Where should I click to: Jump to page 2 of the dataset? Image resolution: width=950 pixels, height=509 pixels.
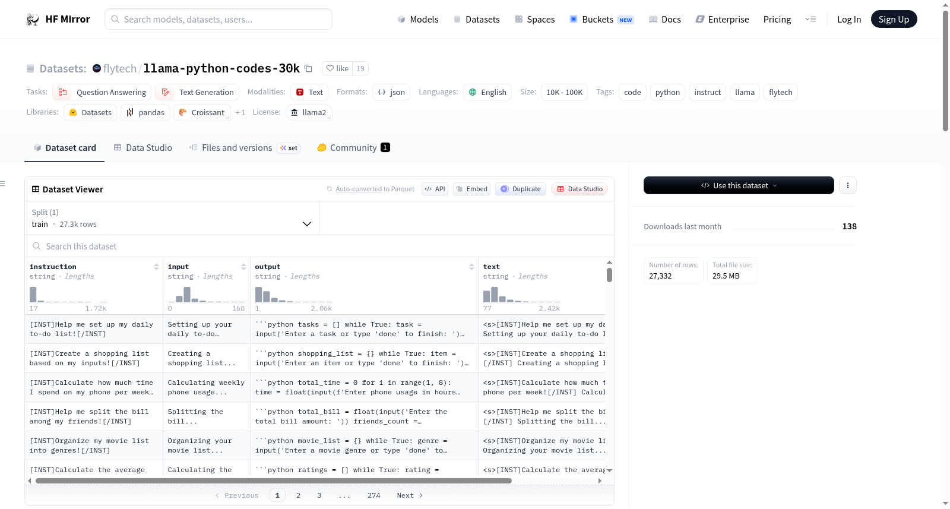[298, 495]
